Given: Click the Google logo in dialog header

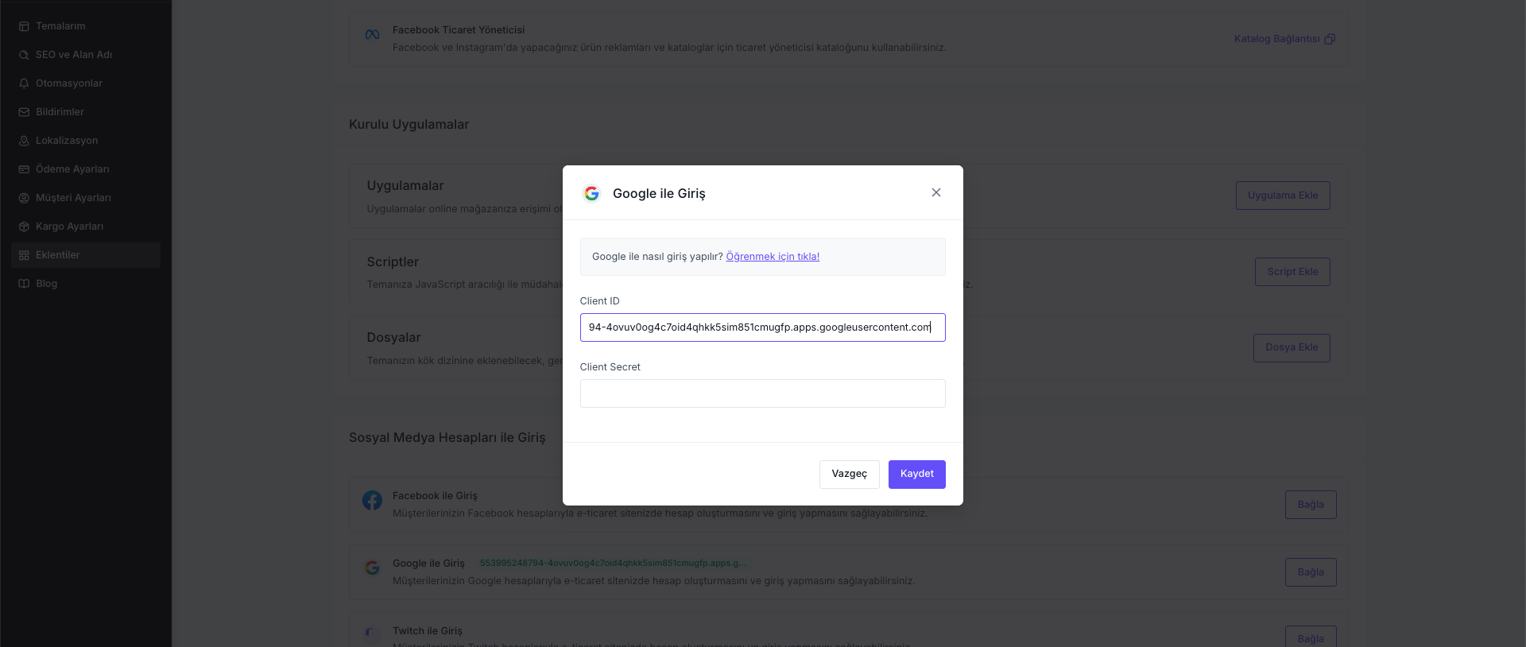Looking at the screenshot, I should click(591, 193).
